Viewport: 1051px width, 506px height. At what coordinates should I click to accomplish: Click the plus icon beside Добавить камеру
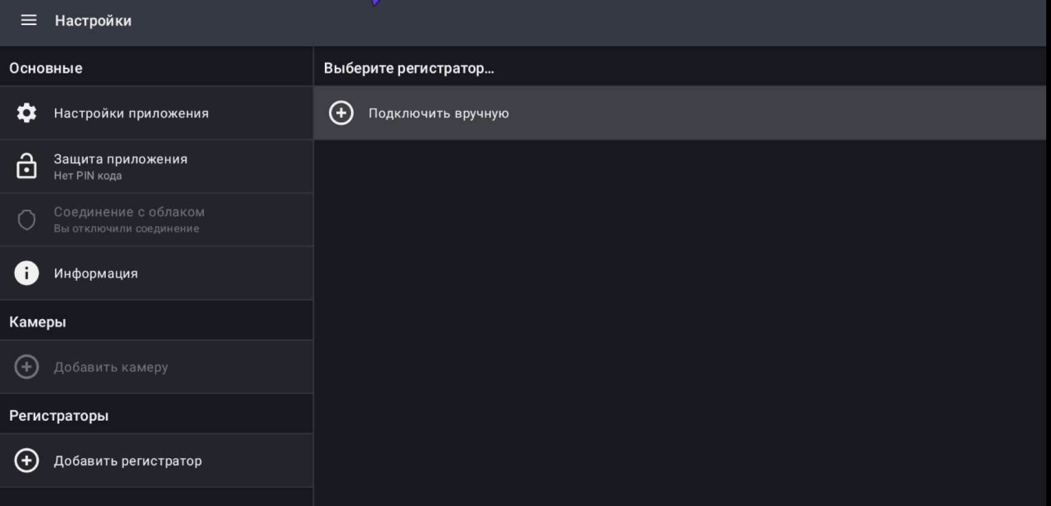[x=26, y=367]
